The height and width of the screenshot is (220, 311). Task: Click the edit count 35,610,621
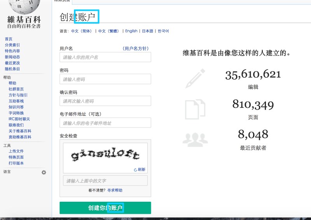[253, 75]
